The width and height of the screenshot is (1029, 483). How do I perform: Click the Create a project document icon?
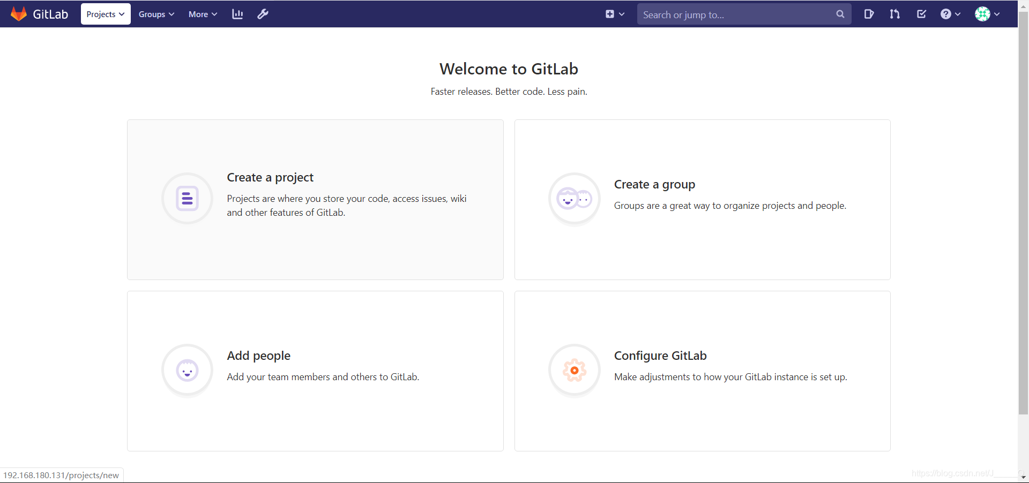coord(187,199)
